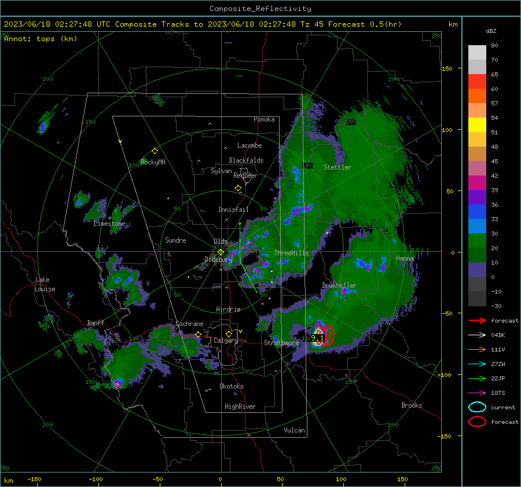
Task: Click the dBZ scale heading
Action: click(x=491, y=31)
